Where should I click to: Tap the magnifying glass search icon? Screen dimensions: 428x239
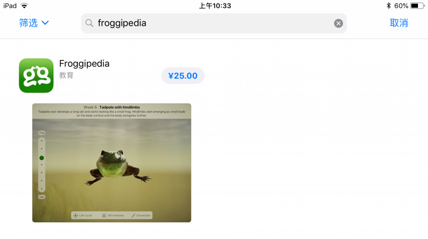click(89, 23)
